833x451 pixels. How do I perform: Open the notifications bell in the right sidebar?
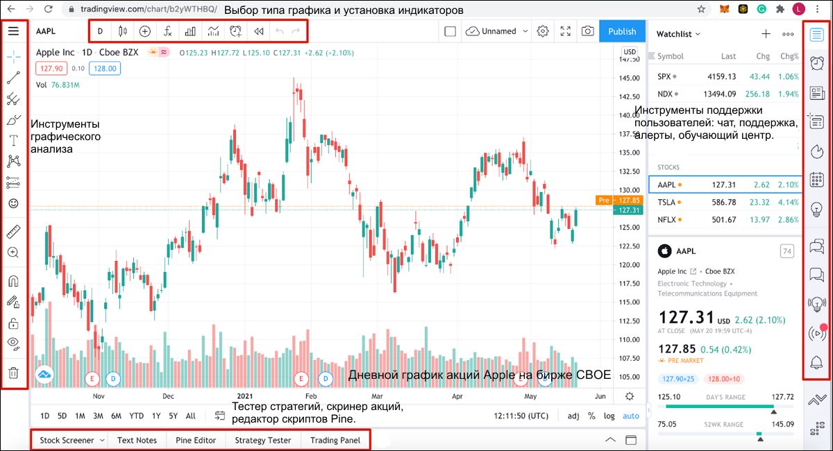[x=817, y=361]
